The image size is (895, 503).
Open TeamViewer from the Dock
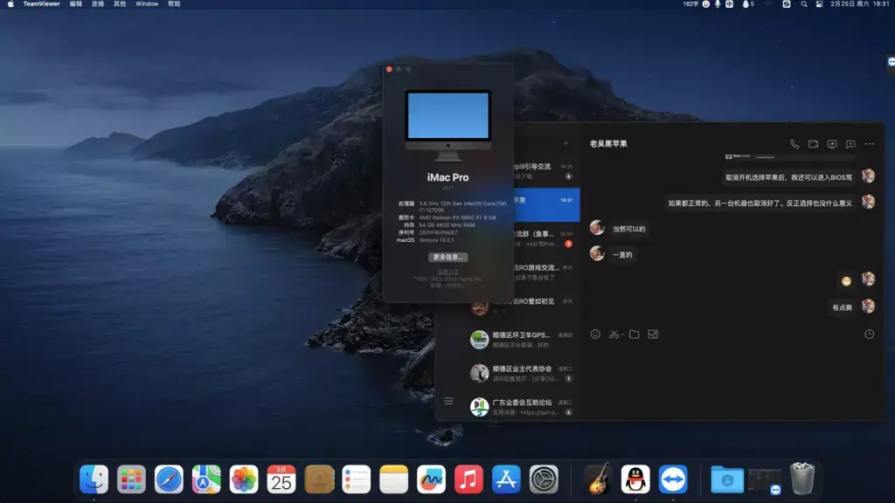click(673, 479)
